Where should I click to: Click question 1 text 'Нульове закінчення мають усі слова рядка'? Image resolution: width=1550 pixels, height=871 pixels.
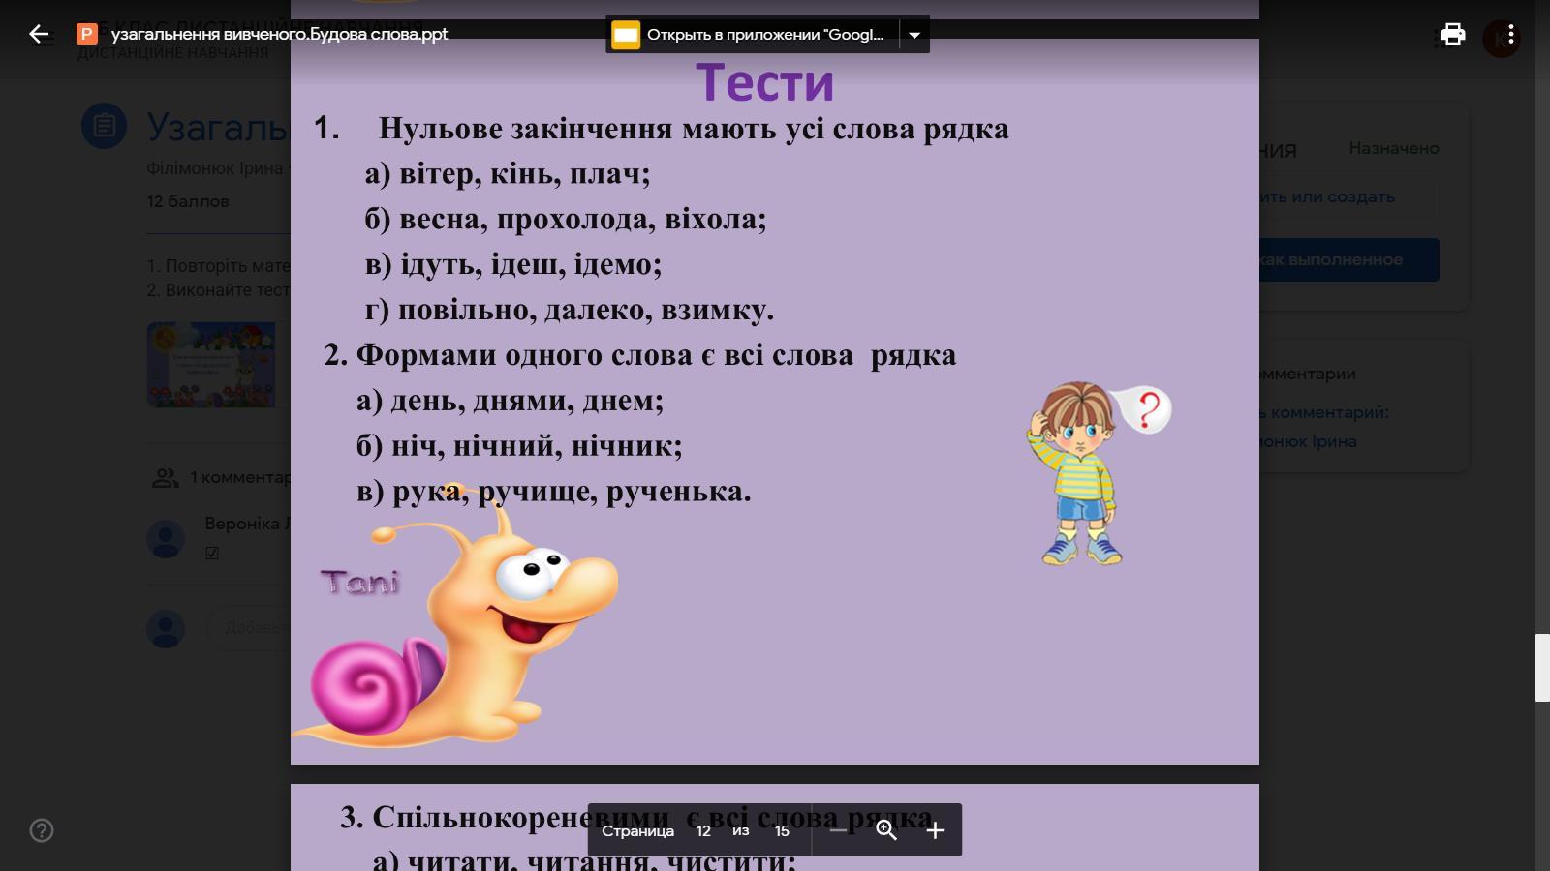(x=694, y=129)
